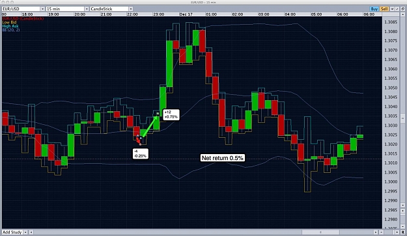407x236 pixels.
Task: Click the 21:00 time axis label
Action: pos(106,14)
